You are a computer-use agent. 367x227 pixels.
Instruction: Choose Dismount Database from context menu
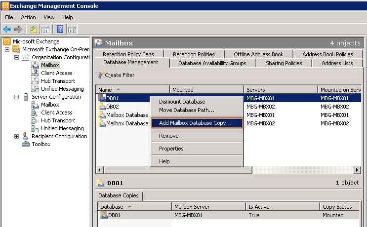click(x=197, y=102)
